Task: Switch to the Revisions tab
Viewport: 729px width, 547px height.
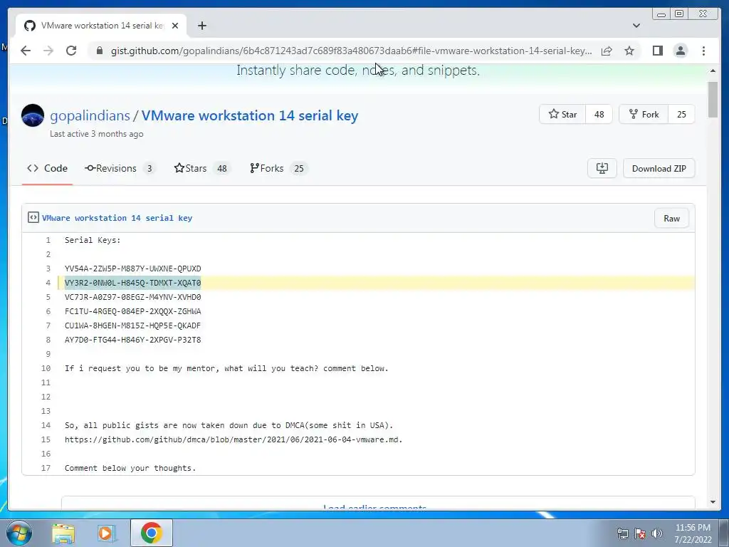Action: 120,168
